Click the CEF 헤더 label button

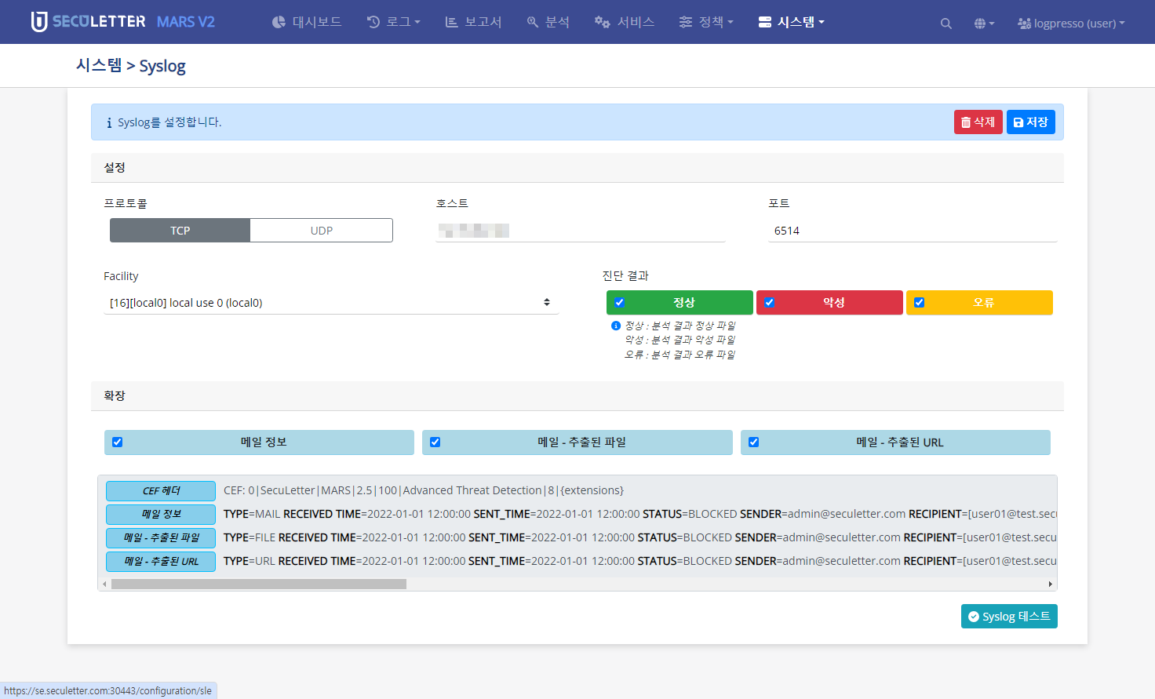pyautogui.click(x=161, y=491)
